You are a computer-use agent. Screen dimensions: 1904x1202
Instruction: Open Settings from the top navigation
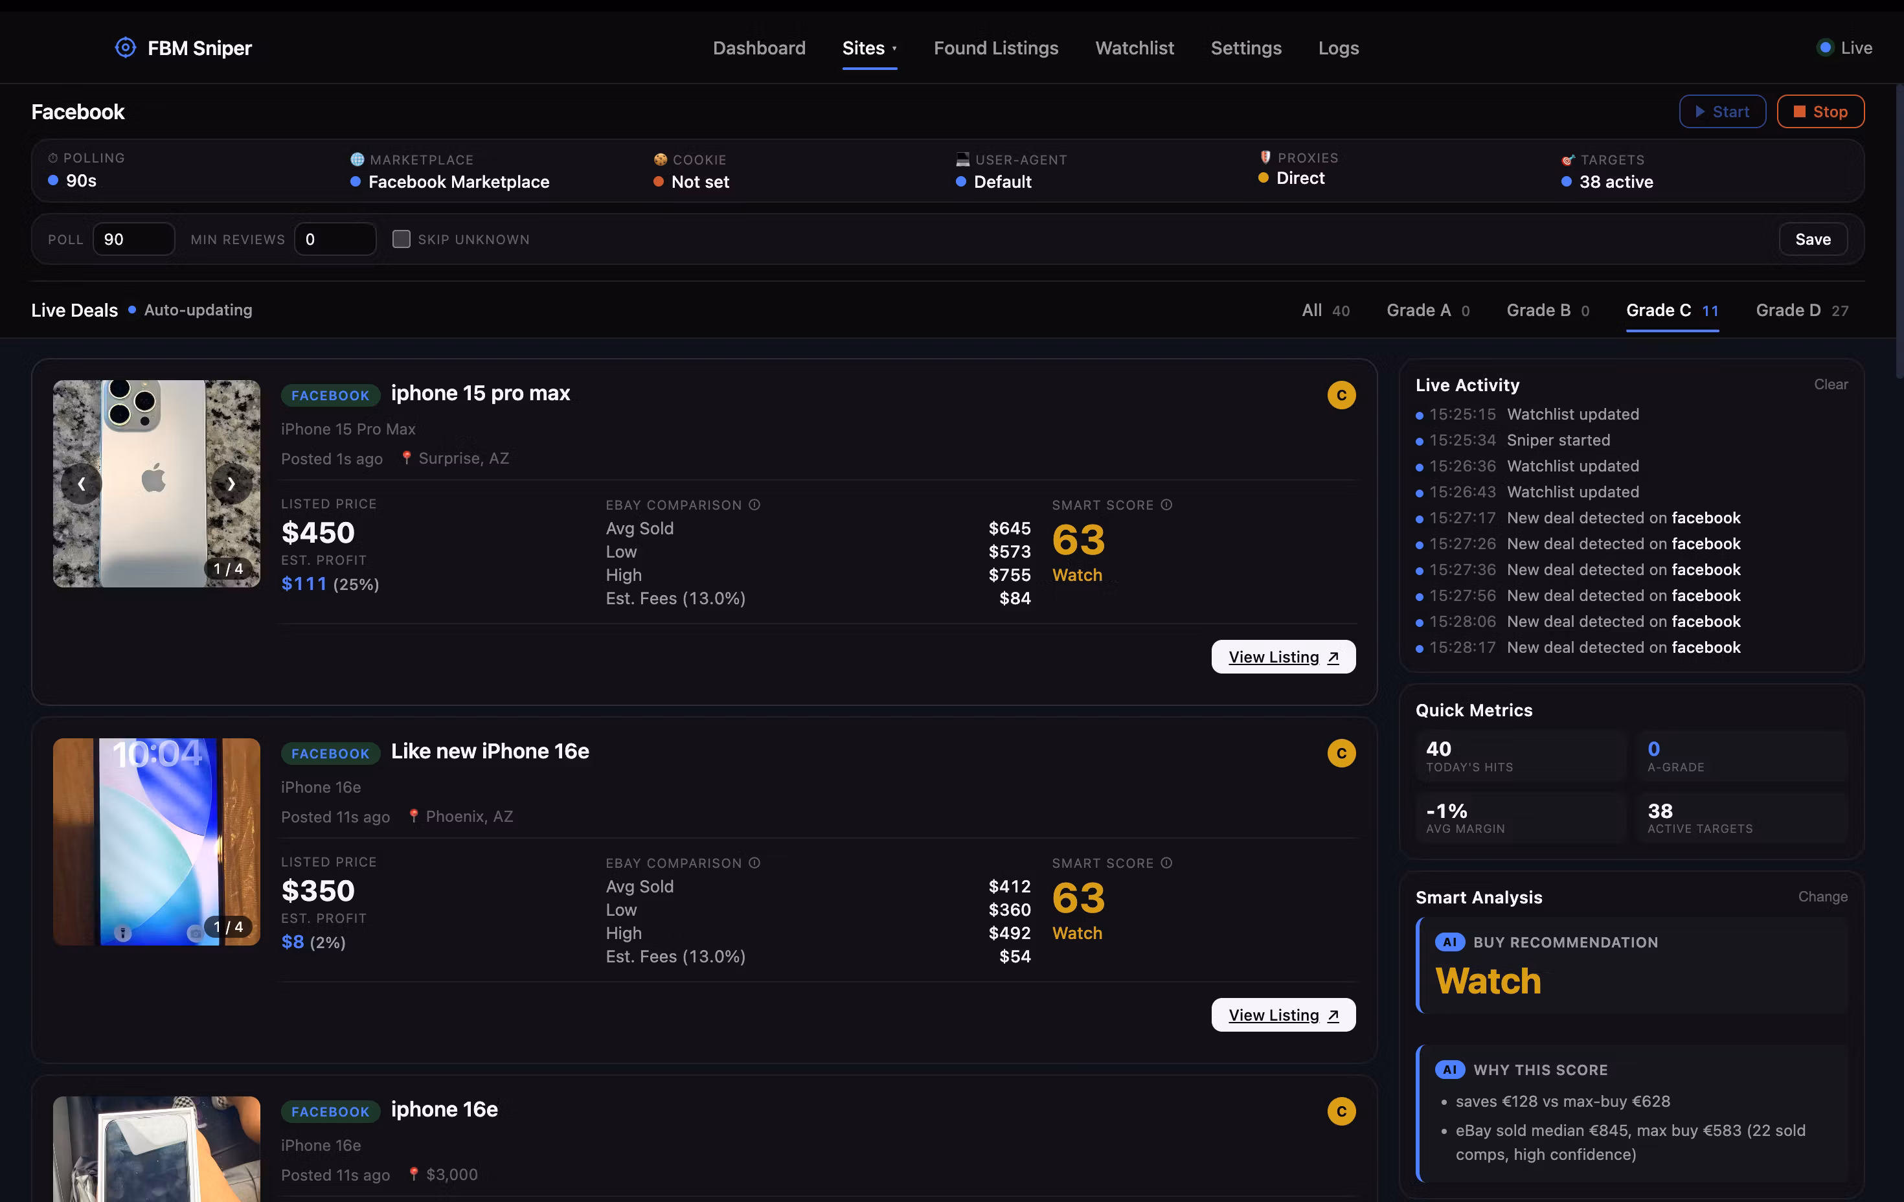tap(1245, 48)
